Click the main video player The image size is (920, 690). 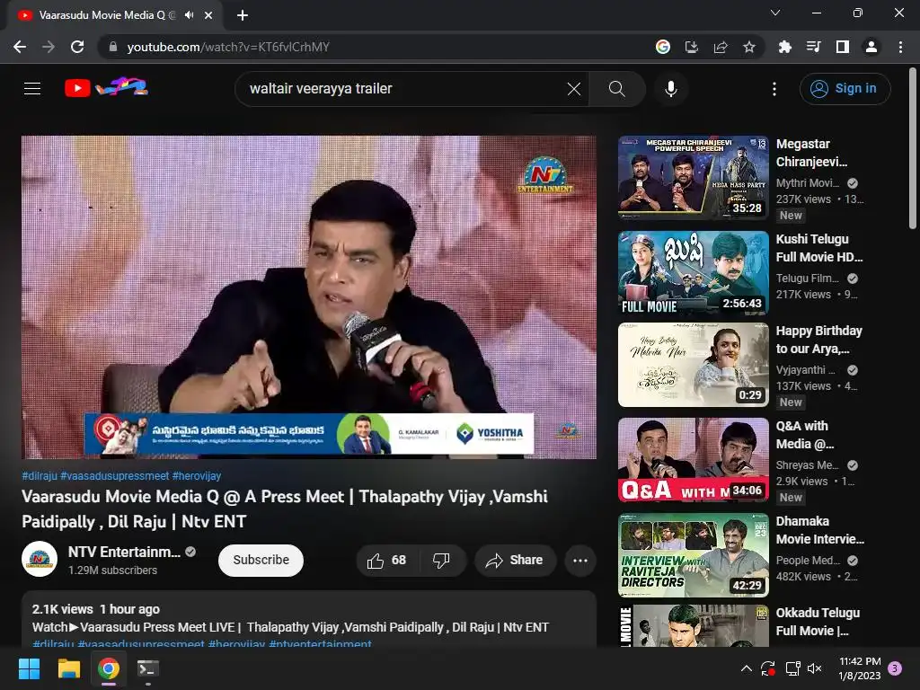pos(309,296)
